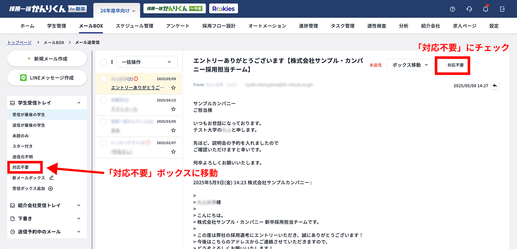Reply using the arrow icon beside the timestamp
517x249 pixels.
[495, 85]
